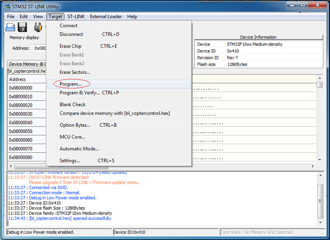Click the 'Debug in Low Power mode enabled.' status bar

click(59, 232)
